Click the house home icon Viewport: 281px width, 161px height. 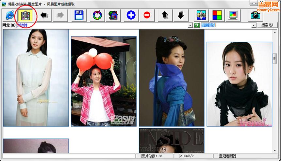click(113, 15)
